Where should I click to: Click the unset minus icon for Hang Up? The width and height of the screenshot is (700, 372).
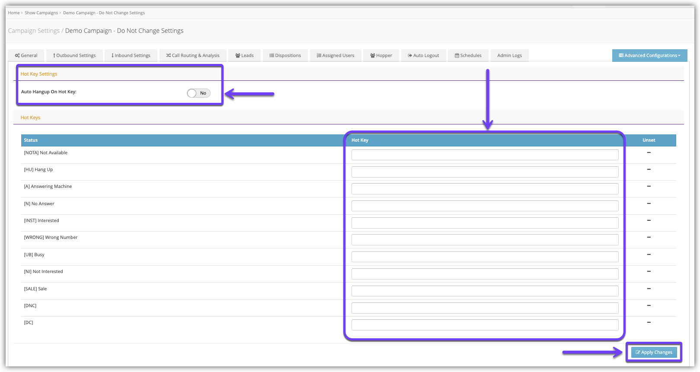649,170
